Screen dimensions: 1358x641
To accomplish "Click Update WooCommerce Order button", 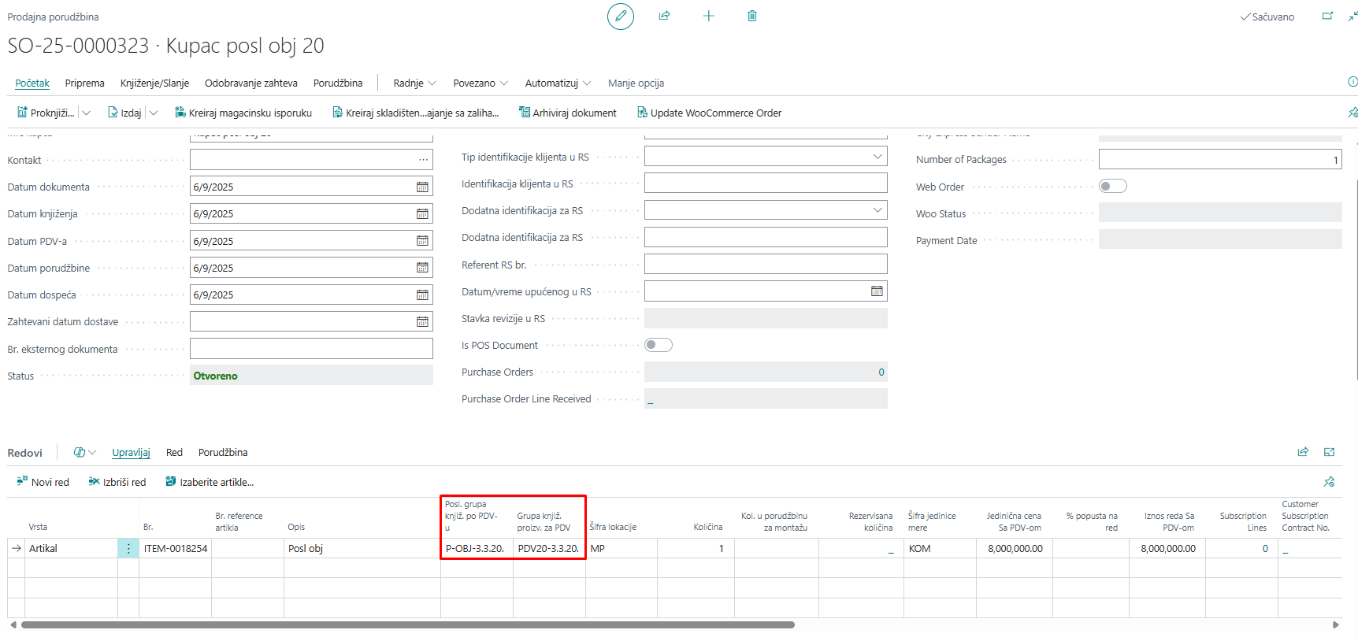I will pos(709,113).
